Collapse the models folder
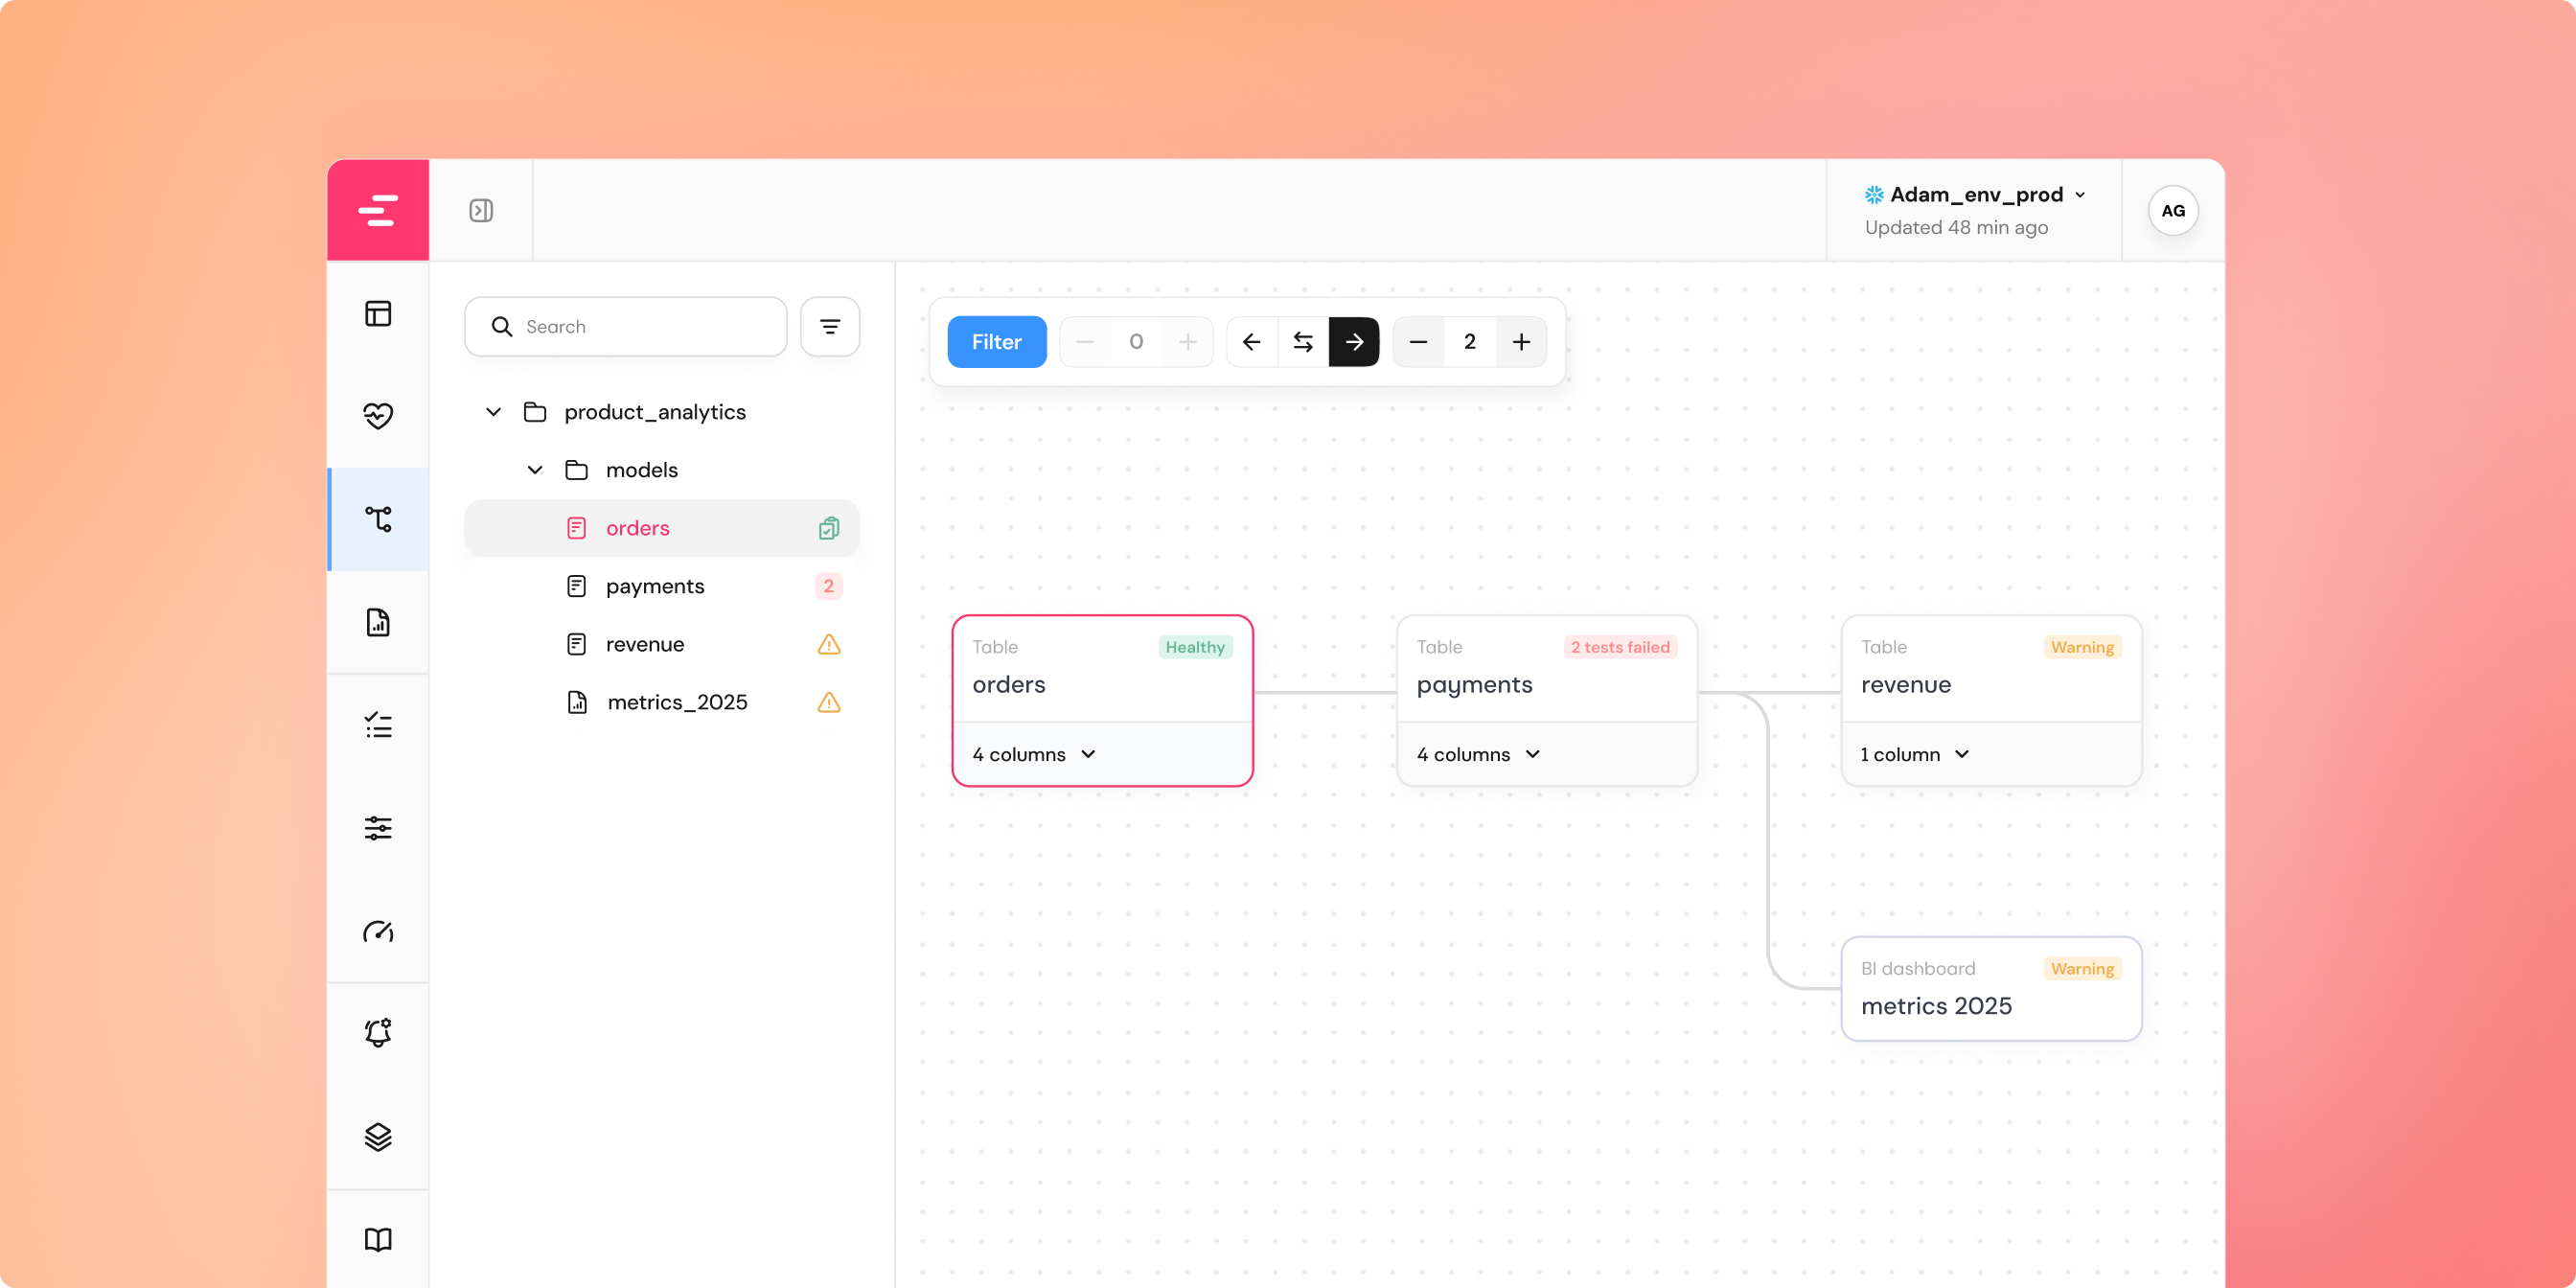The width and height of the screenshot is (2576, 1288). pos(535,469)
